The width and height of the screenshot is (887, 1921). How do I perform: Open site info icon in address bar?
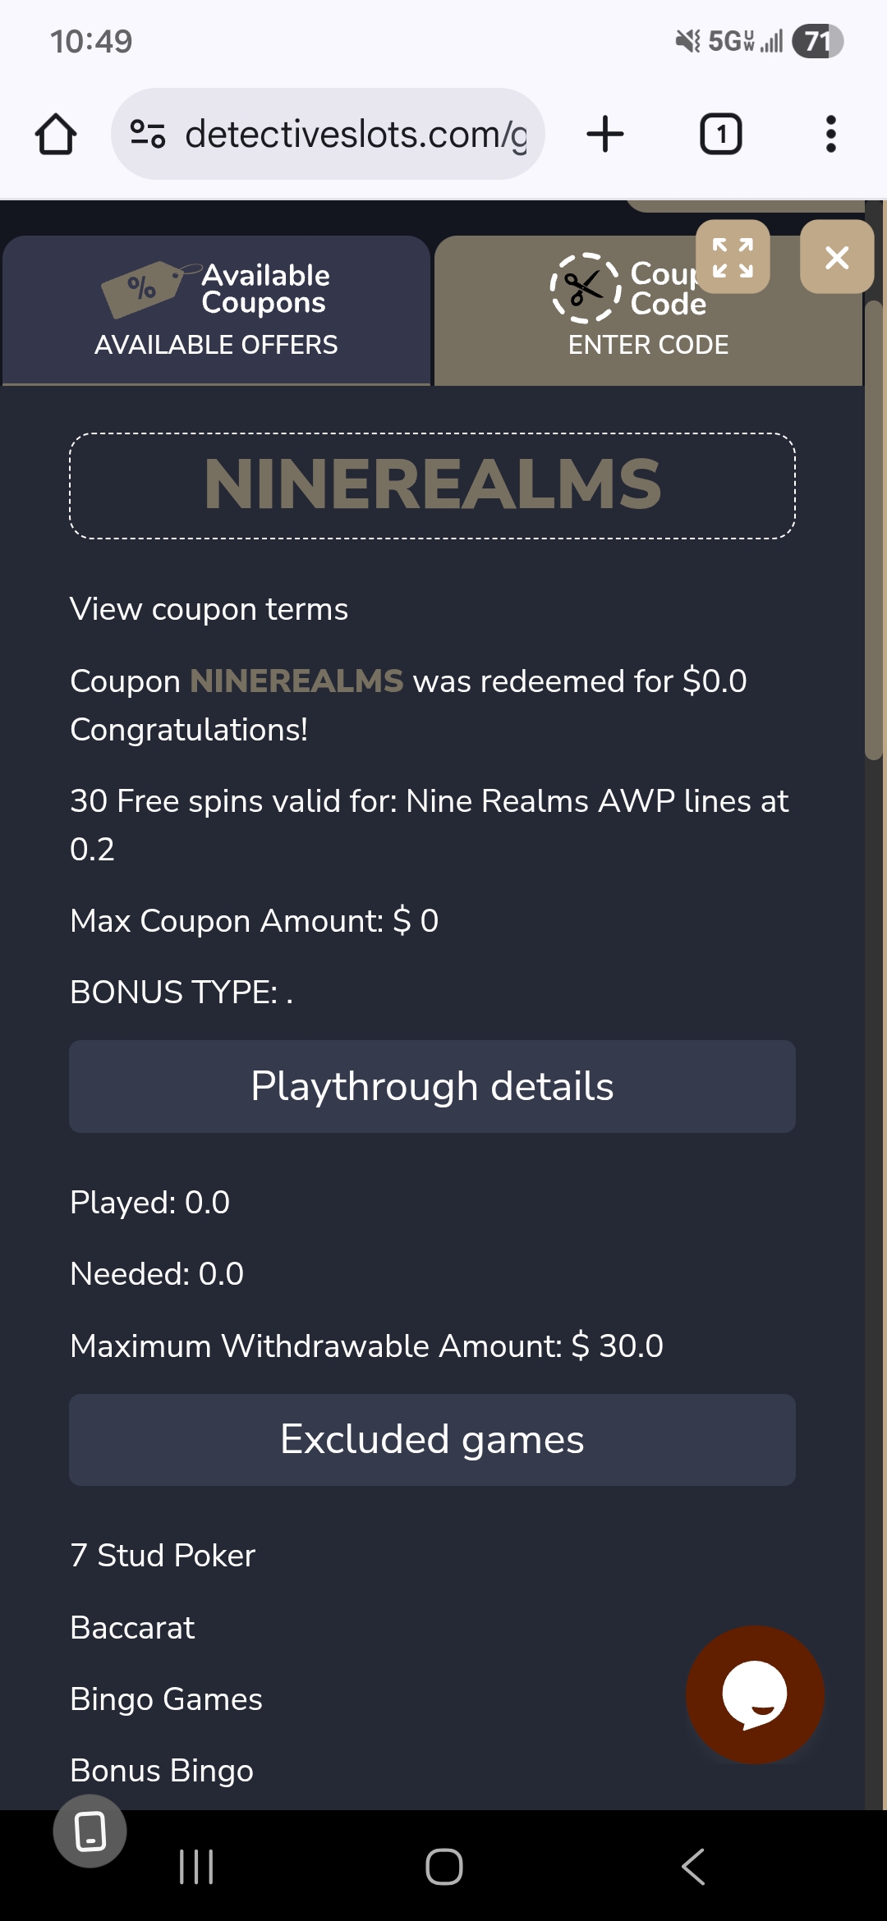coord(148,134)
